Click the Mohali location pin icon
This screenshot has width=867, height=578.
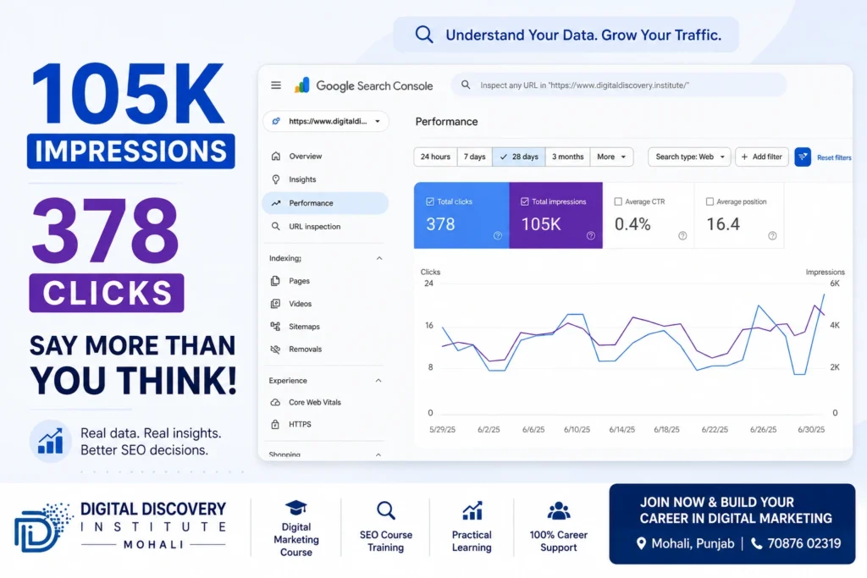pos(641,543)
